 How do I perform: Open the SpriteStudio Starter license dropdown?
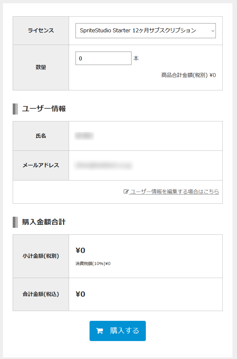click(146, 31)
